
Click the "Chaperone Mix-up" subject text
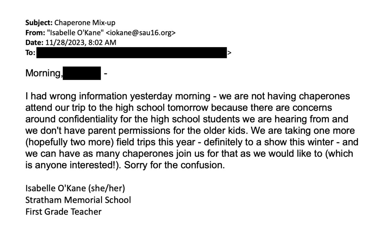point(85,23)
